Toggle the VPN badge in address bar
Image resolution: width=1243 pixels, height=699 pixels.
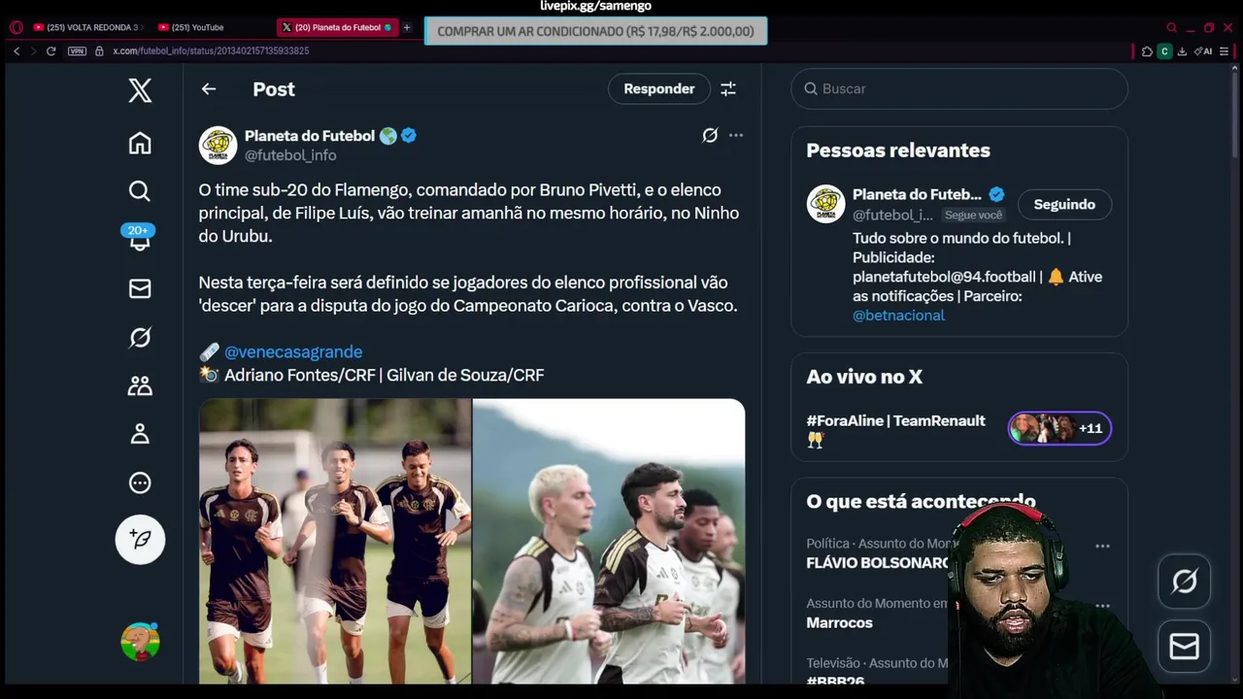pyautogui.click(x=77, y=50)
